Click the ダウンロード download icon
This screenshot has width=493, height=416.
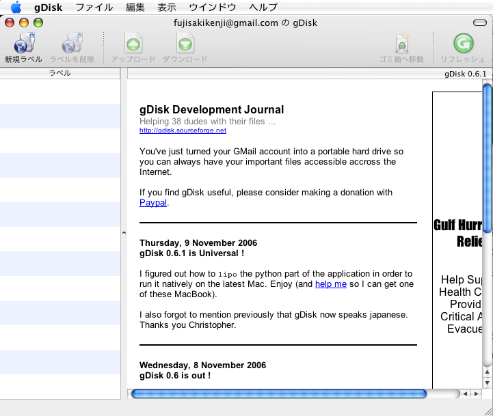tap(185, 43)
